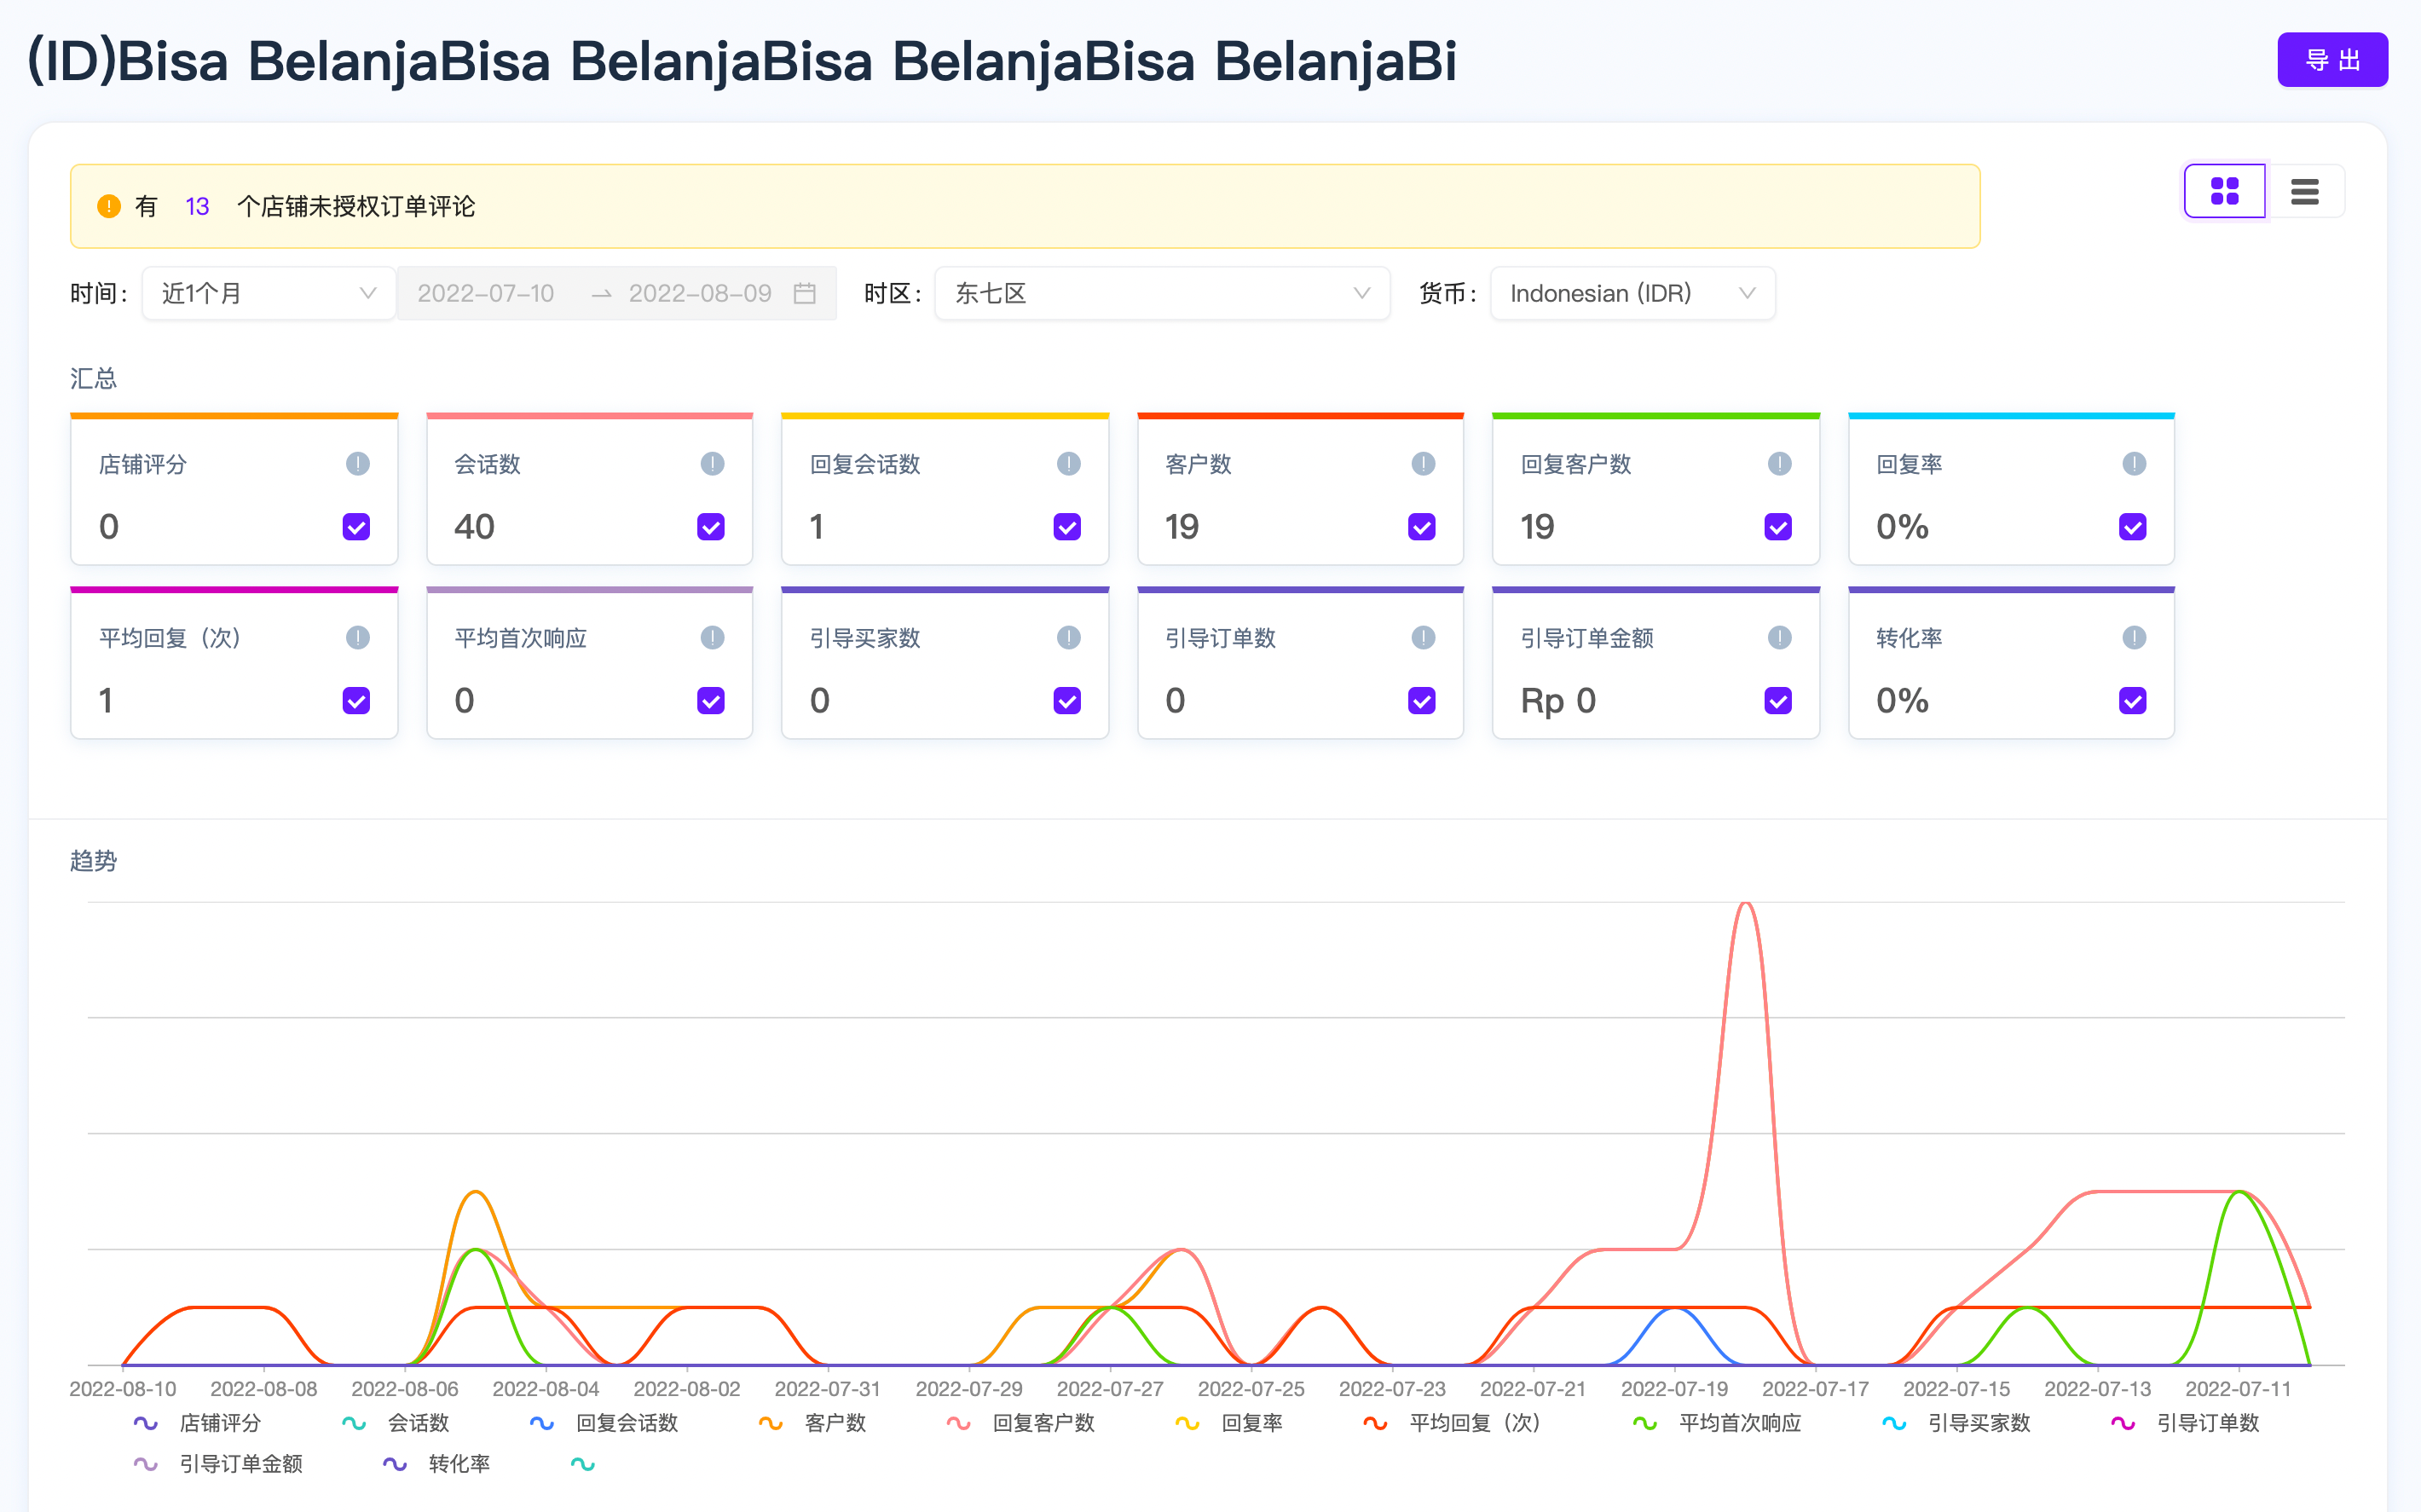
Task: Show info tooltip for 平均回复（次）
Action: [x=358, y=638]
